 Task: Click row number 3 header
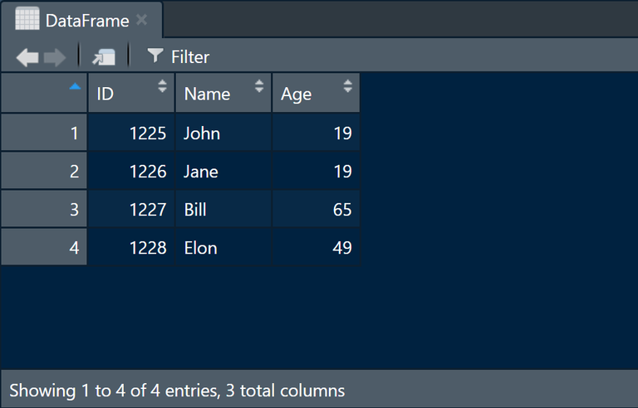pyautogui.click(x=44, y=209)
